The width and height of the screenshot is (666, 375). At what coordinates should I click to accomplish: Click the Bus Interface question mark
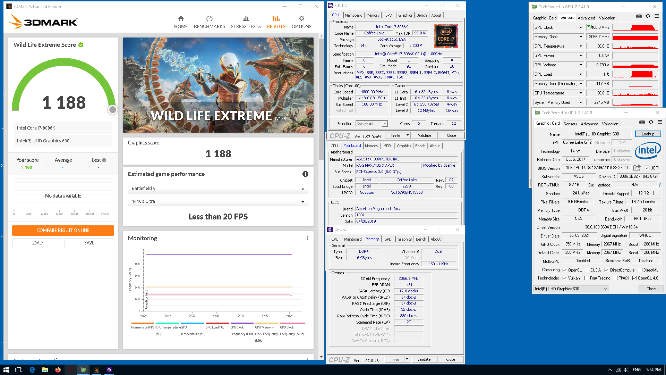click(660, 185)
